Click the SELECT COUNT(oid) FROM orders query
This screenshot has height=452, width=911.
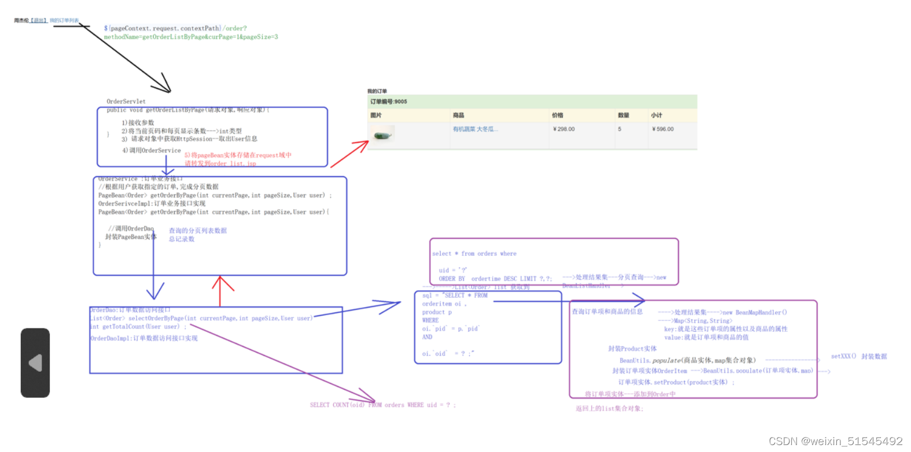(x=383, y=405)
